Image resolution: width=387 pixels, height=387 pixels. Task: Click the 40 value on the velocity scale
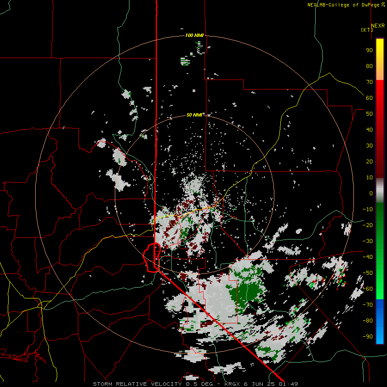point(369,129)
